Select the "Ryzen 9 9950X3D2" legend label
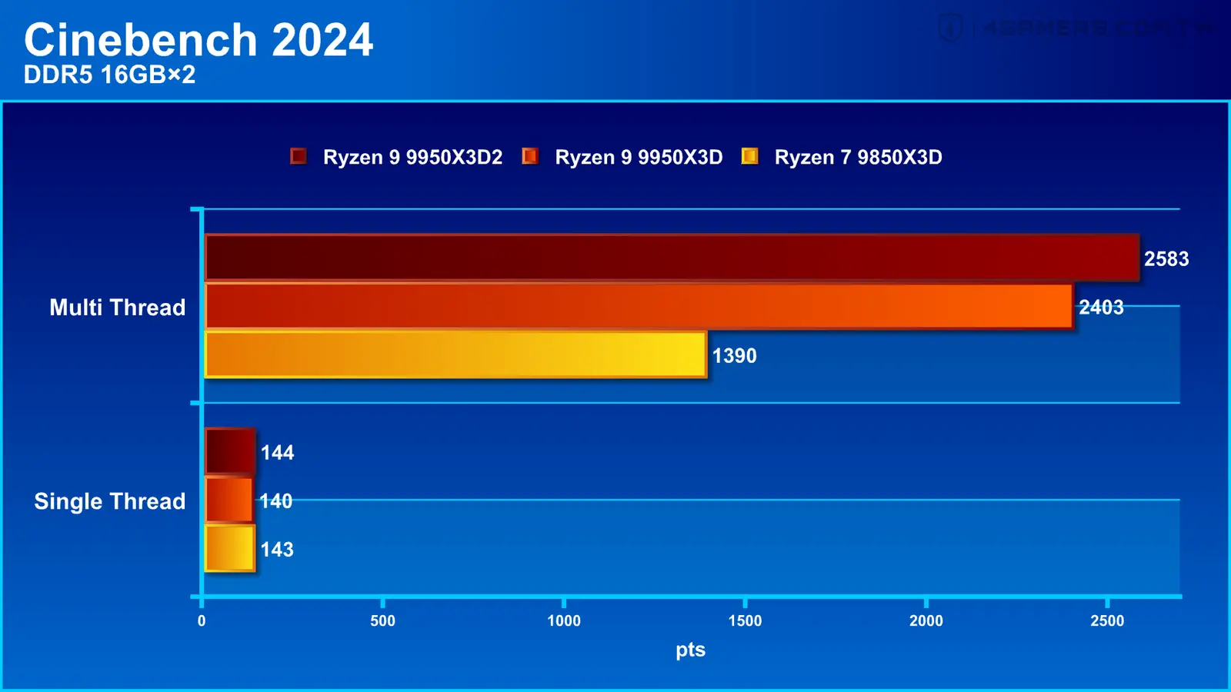 pos(412,158)
